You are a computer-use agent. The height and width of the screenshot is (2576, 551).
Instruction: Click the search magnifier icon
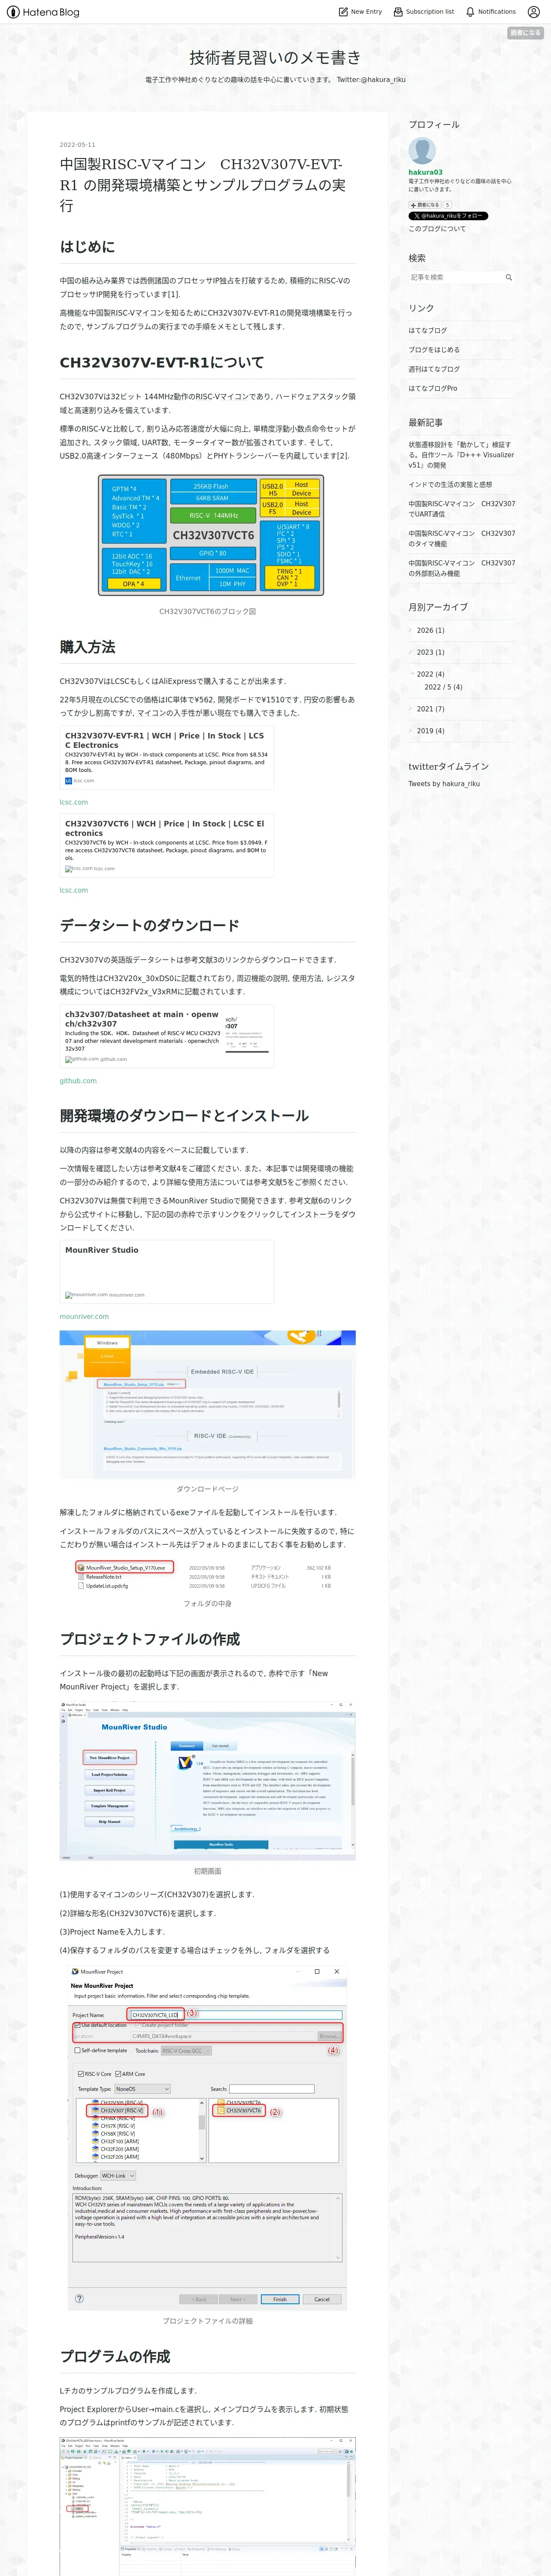click(x=508, y=277)
